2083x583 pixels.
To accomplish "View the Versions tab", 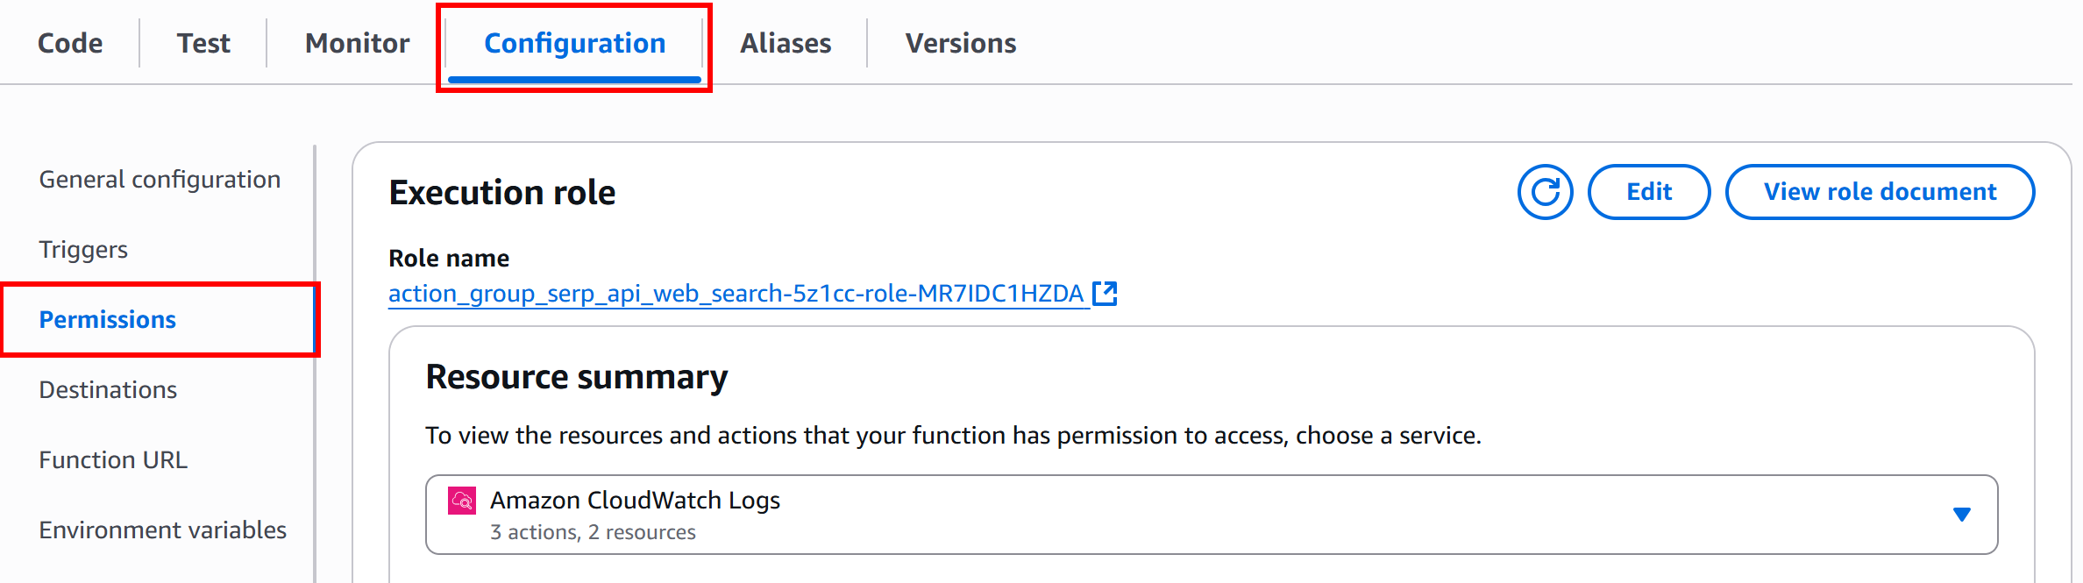I will click(961, 42).
